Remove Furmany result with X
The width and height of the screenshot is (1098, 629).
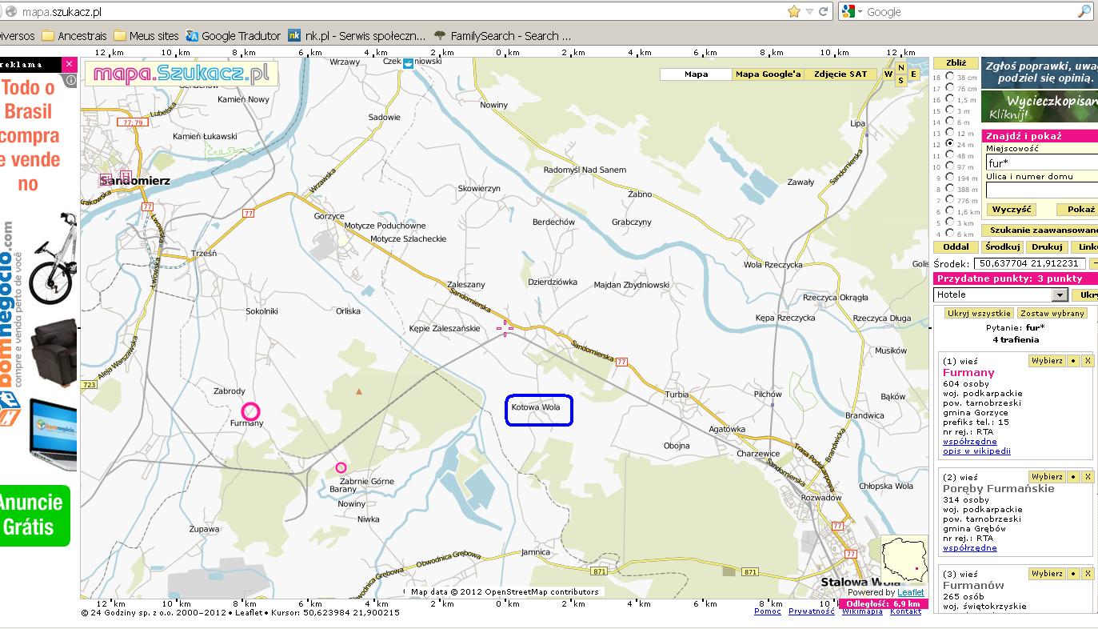[x=1088, y=361]
